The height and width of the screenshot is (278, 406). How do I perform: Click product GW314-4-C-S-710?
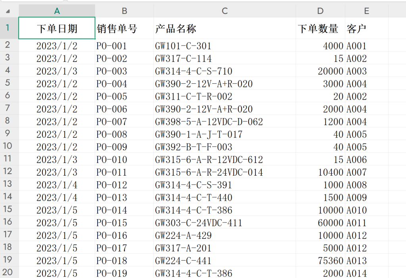224,71
